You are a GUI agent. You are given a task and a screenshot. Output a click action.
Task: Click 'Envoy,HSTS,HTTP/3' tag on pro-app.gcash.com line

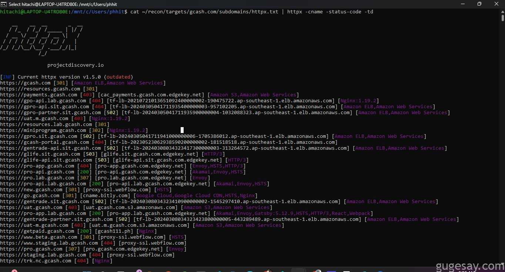click(218, 166)
